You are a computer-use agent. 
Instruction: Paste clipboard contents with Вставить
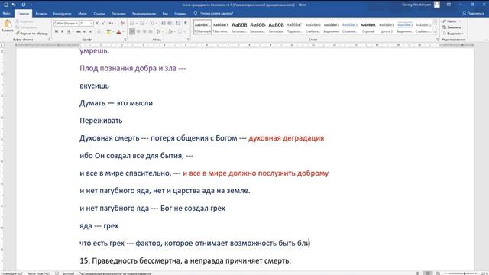(x=7, y=25)
